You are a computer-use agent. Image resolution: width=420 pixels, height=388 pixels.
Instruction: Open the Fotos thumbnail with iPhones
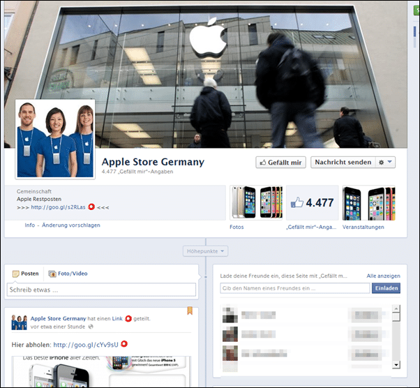(x=256, y=202)
